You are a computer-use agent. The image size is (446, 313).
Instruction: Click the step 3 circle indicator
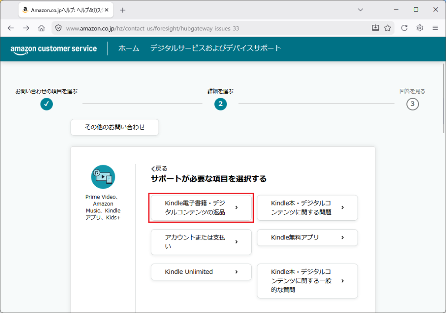(x=412, y=104)
